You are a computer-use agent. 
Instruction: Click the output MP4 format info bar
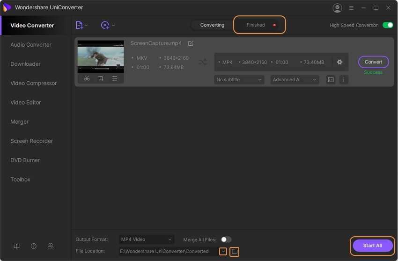pyautogui.click(x=281, y=62)
